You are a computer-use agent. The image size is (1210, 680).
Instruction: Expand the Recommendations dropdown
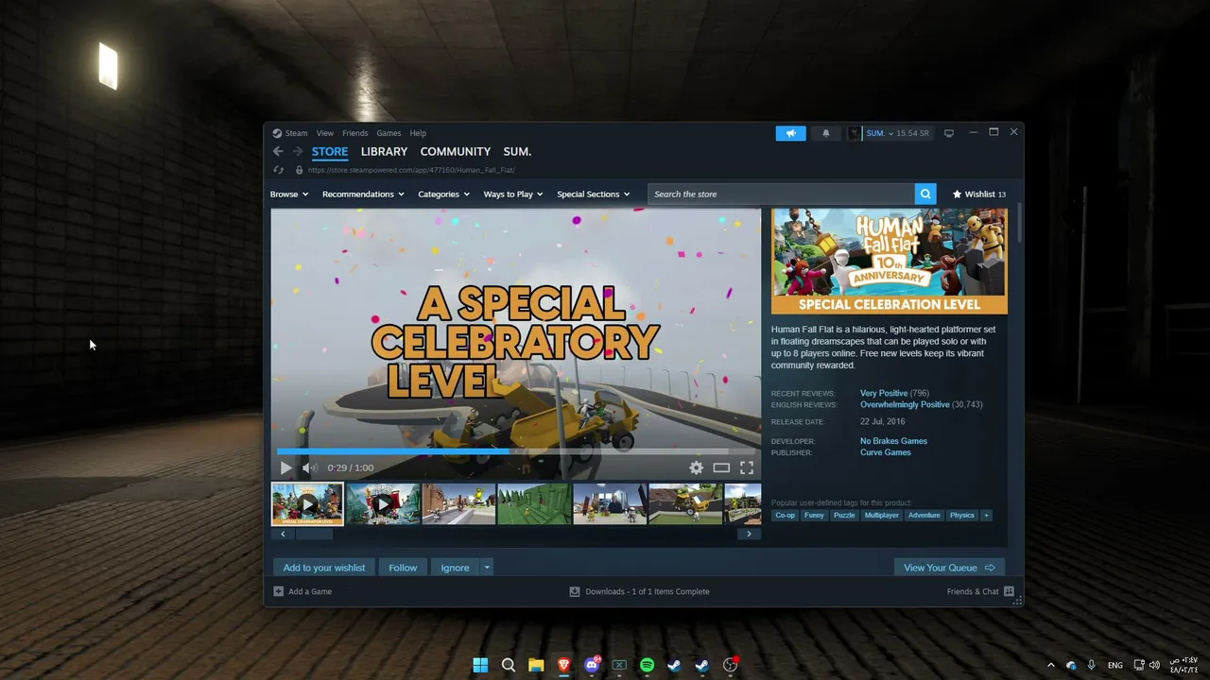(363, 194)
